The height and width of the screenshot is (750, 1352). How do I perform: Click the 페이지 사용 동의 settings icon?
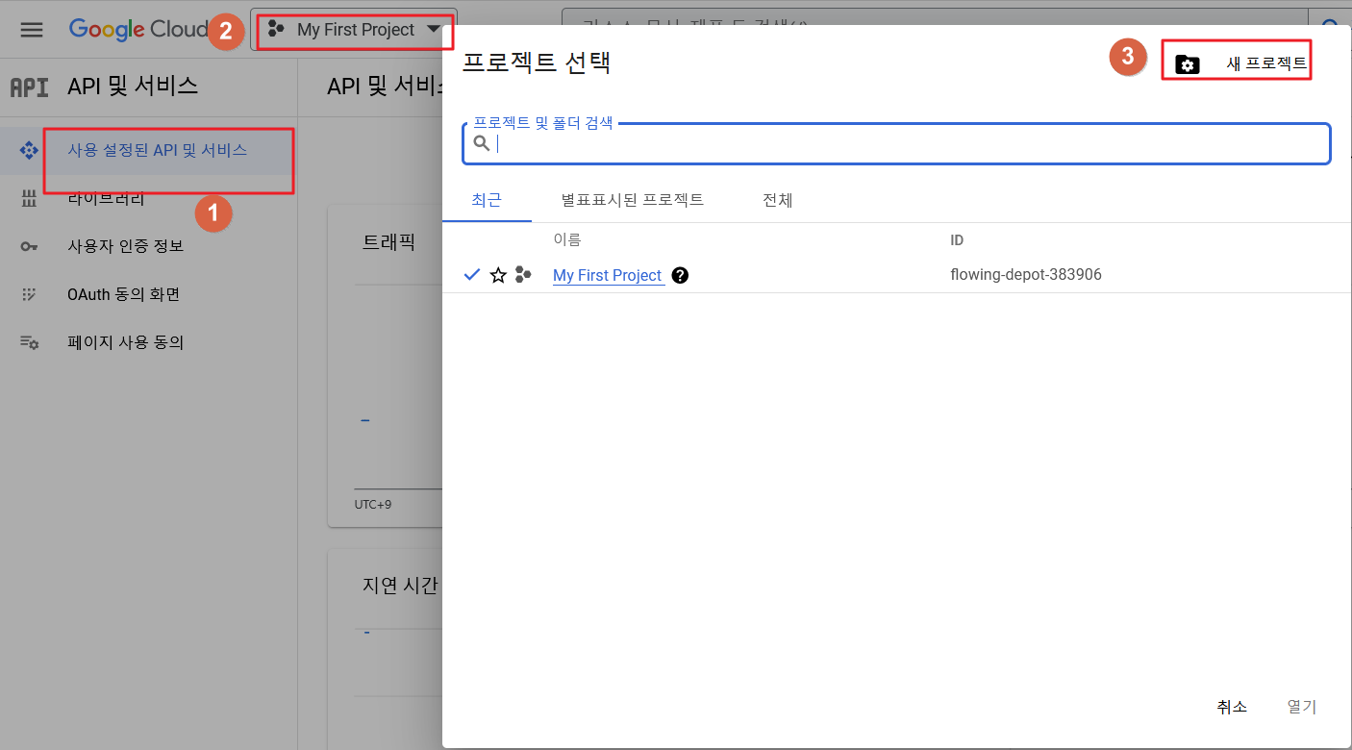(30, 342)
